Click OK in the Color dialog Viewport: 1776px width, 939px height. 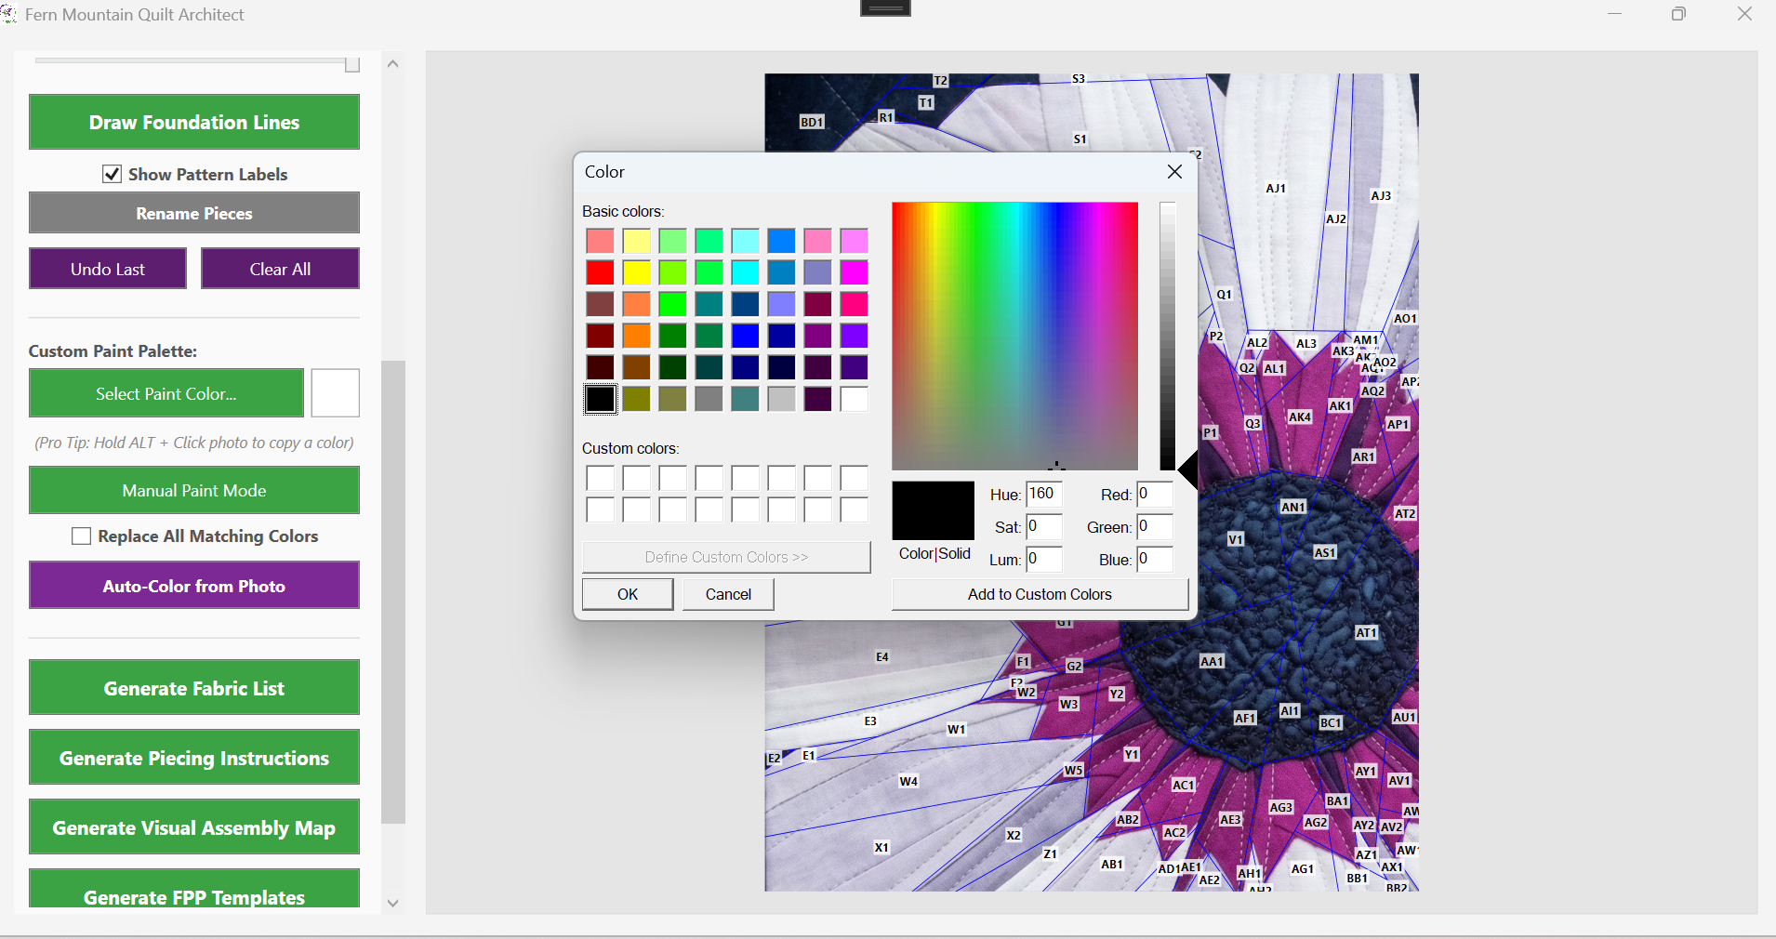tap(628, 594)
